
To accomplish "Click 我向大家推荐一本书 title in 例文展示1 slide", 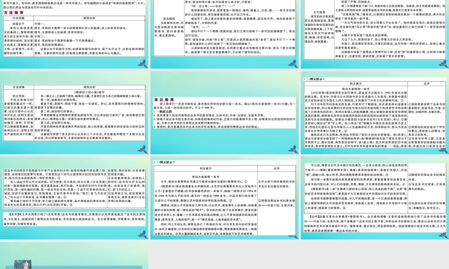I will pyautogui.click(x=356, y=89).
